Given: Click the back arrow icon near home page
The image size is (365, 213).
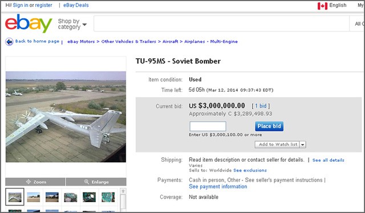Looking at the screenshot, I should (9, 42).
